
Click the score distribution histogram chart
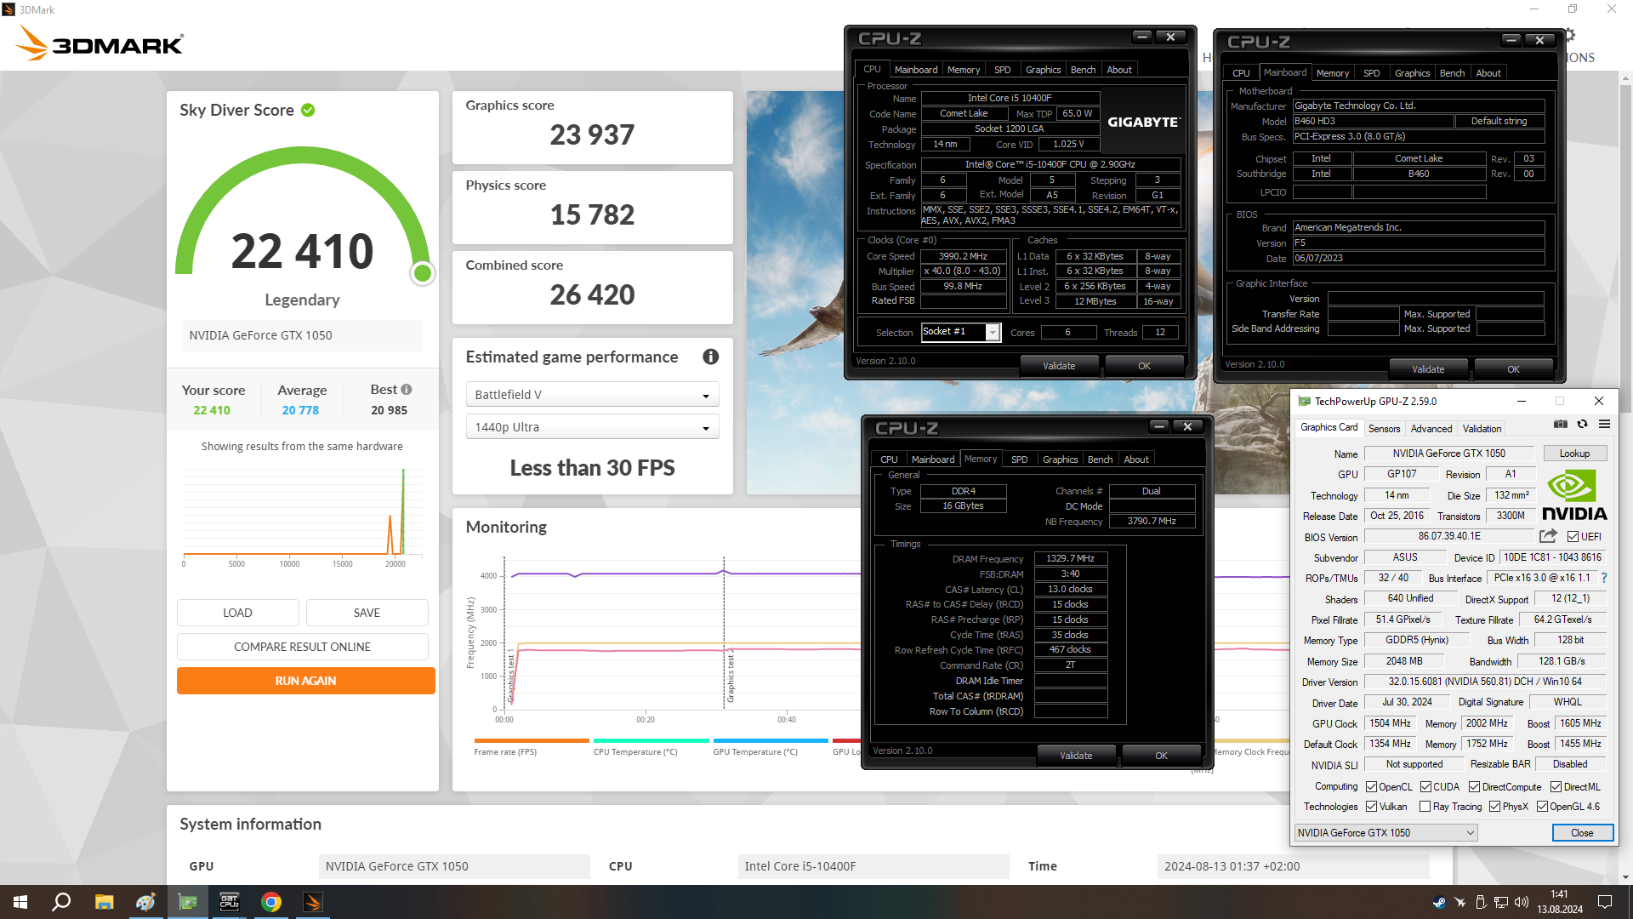click(302, 517)
